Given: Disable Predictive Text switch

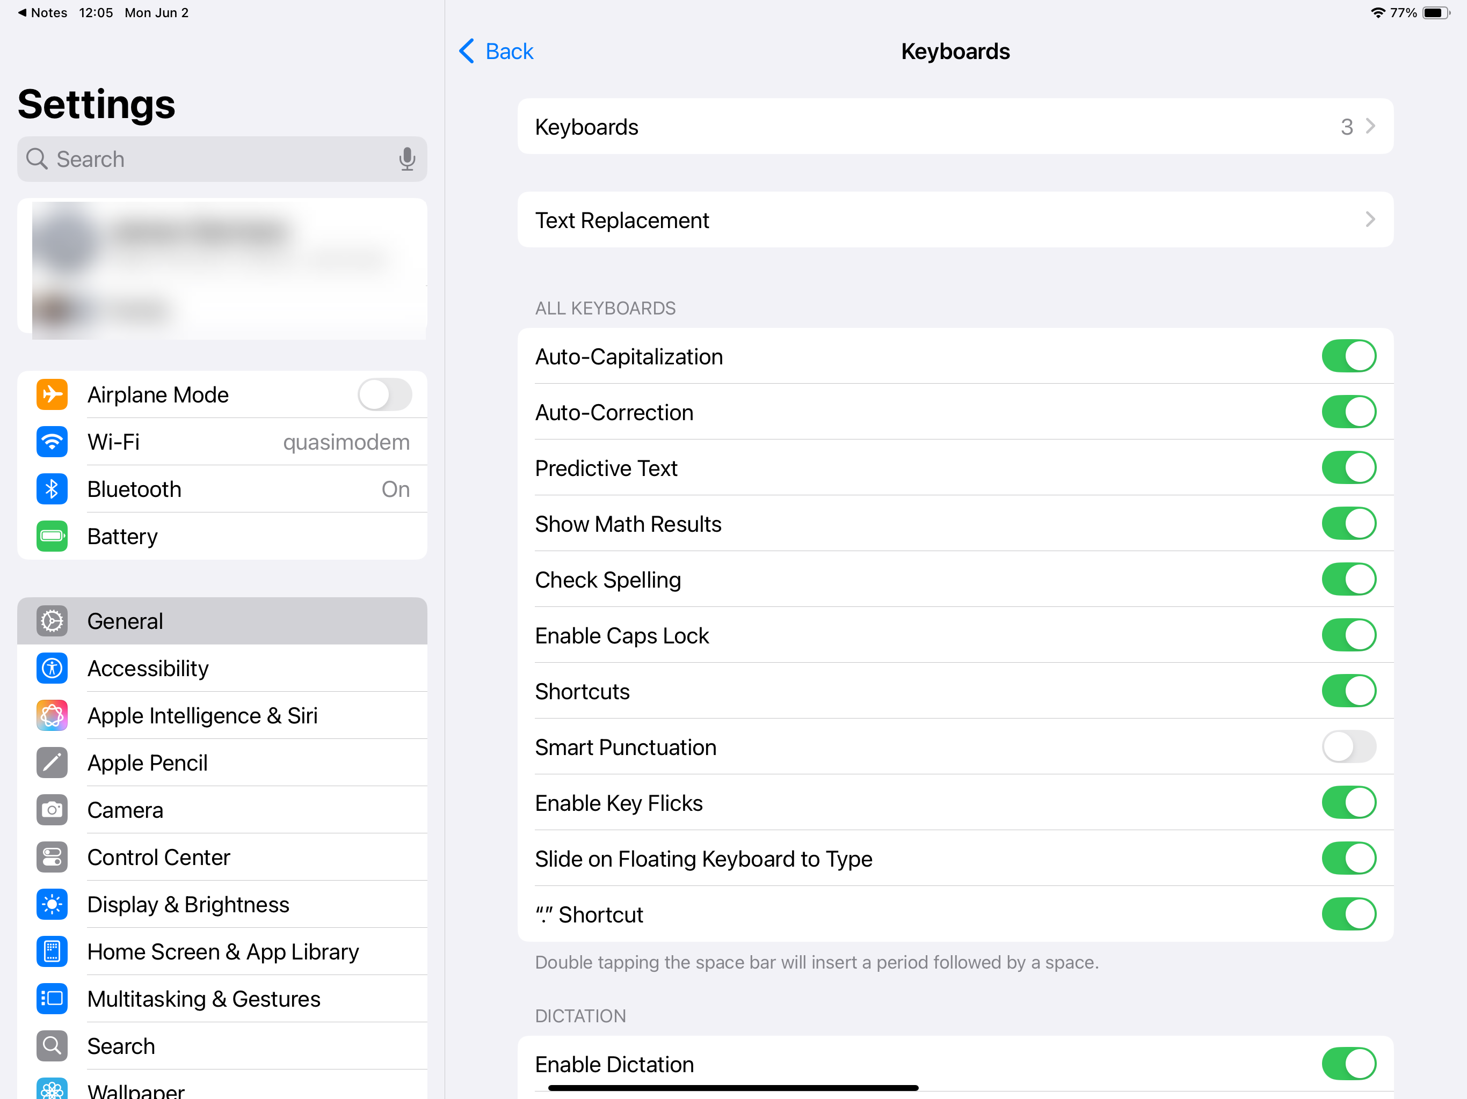Looking at the screenshot, I should point(1348,468).
